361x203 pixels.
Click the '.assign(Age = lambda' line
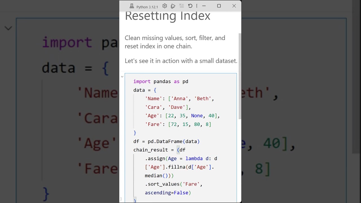tap(181, 158)
